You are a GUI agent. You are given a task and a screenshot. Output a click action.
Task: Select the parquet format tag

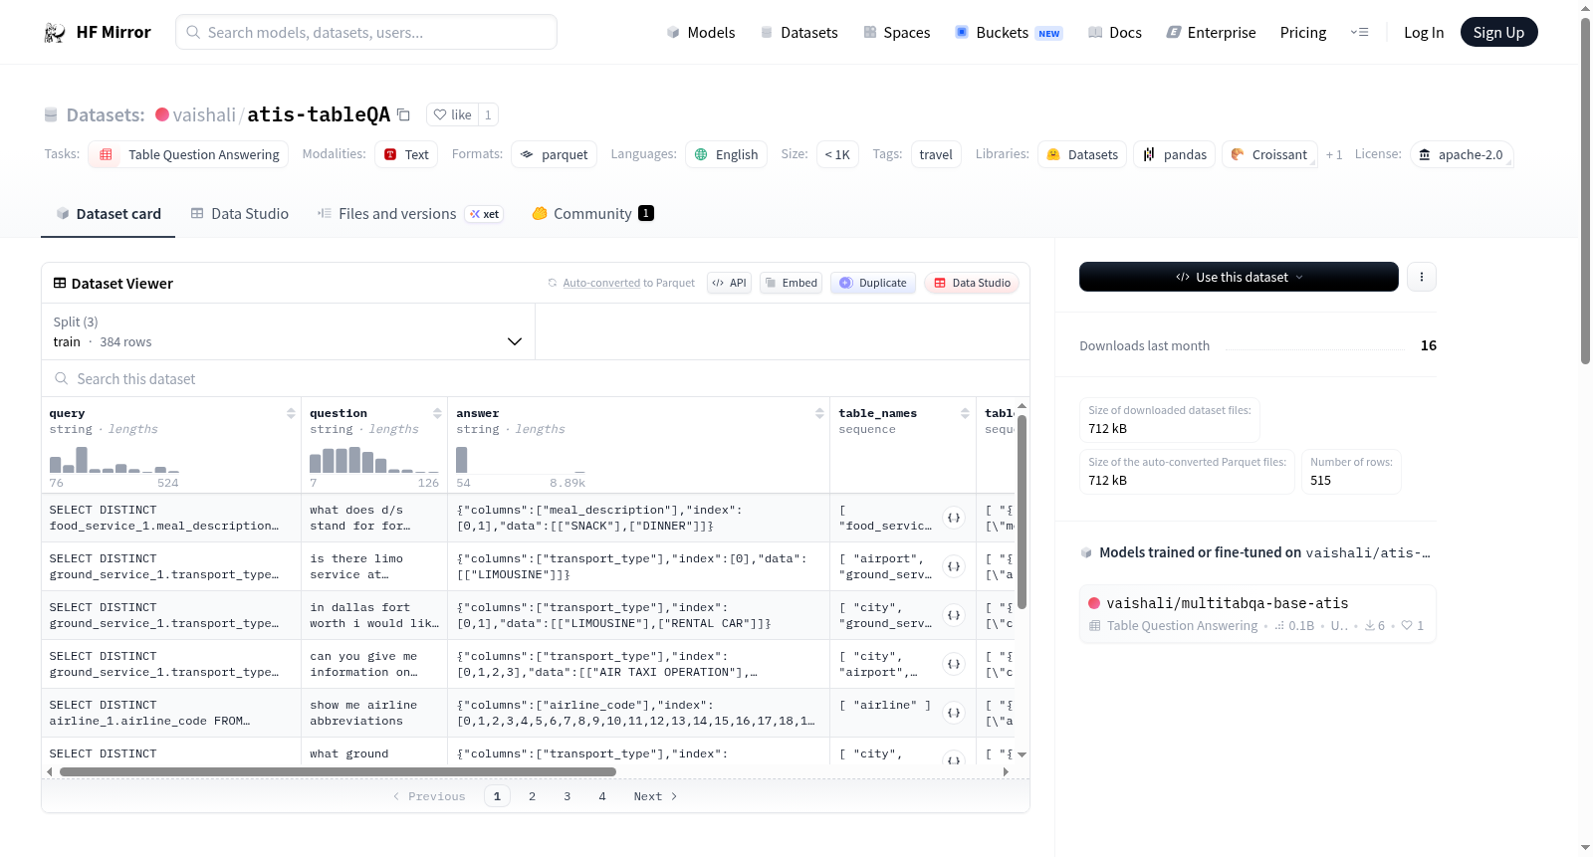[x=554, y=154]
